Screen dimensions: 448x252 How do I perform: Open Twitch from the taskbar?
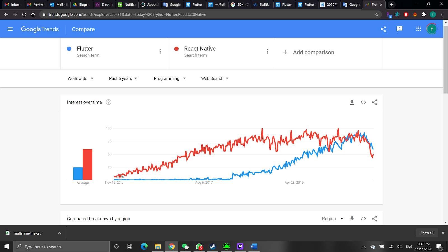[240, 246]
